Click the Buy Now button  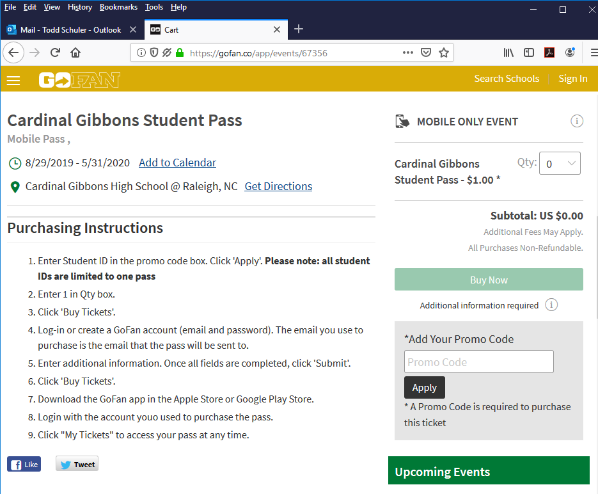(489, 280)
